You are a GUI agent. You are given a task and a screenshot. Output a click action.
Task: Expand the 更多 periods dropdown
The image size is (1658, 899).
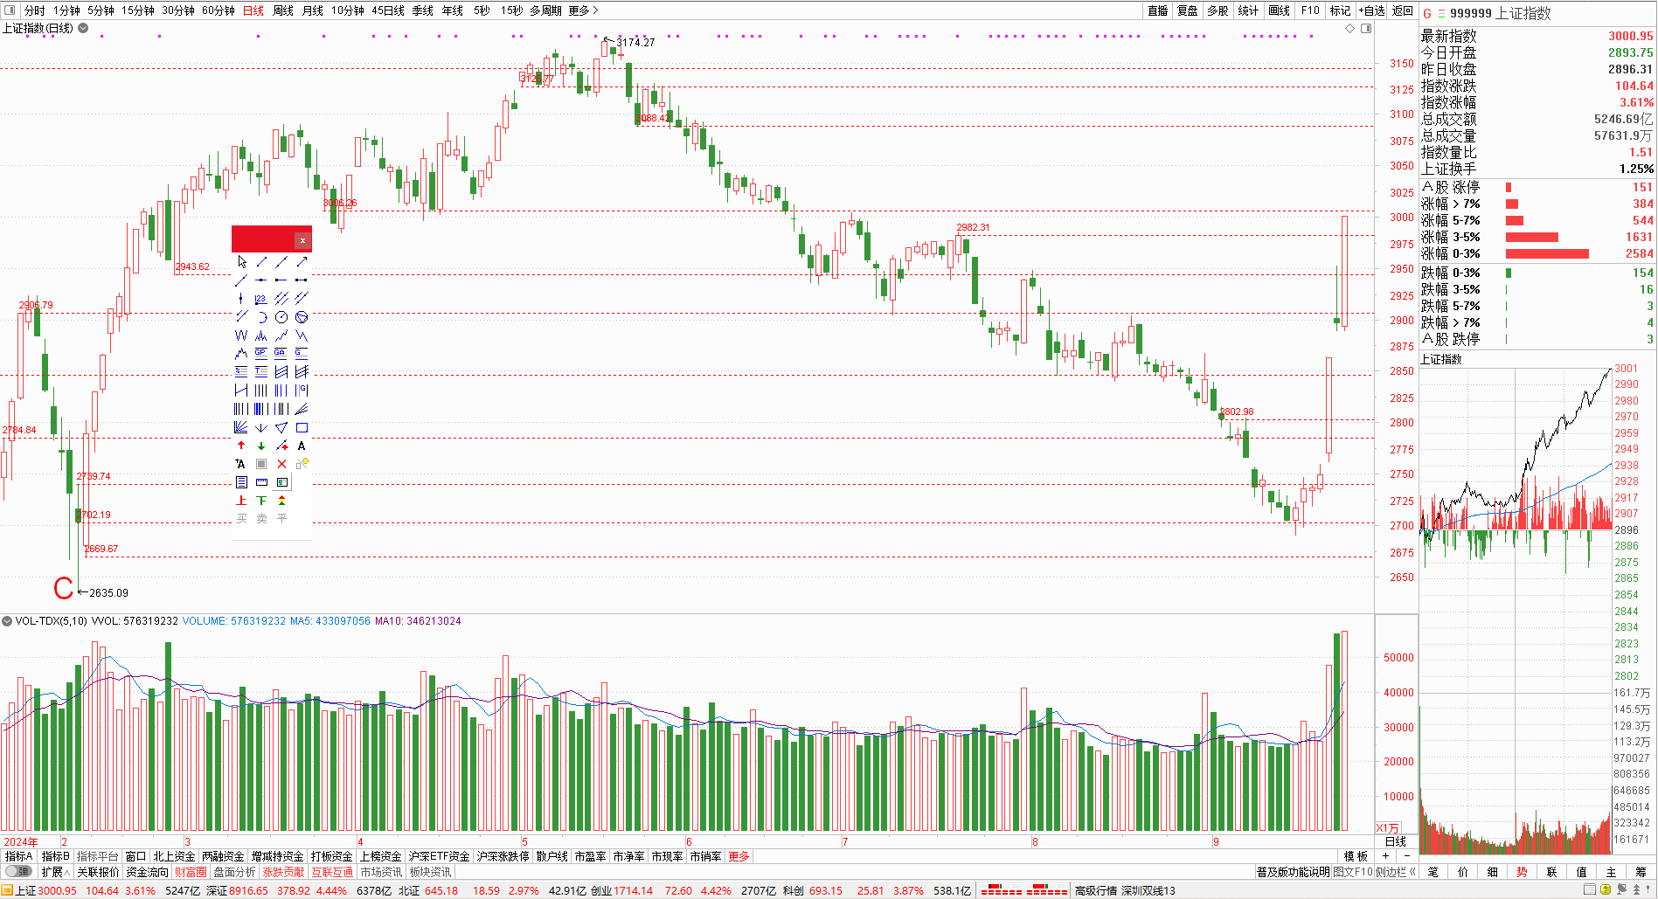583,10
